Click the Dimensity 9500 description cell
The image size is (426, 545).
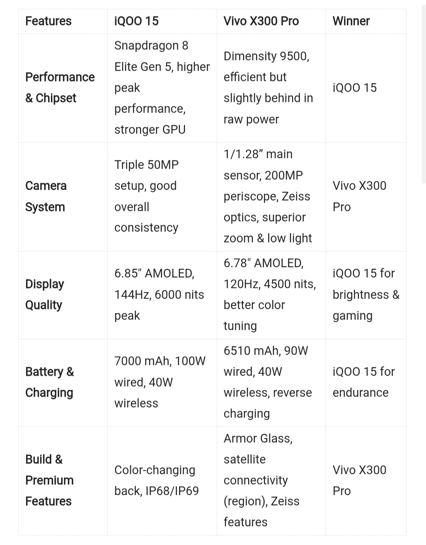[268, 87]
